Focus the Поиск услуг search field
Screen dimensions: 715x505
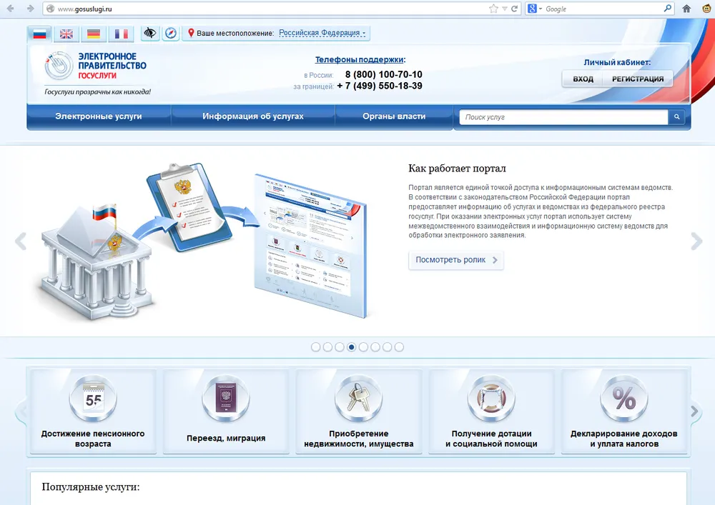(x=563, y=117)
